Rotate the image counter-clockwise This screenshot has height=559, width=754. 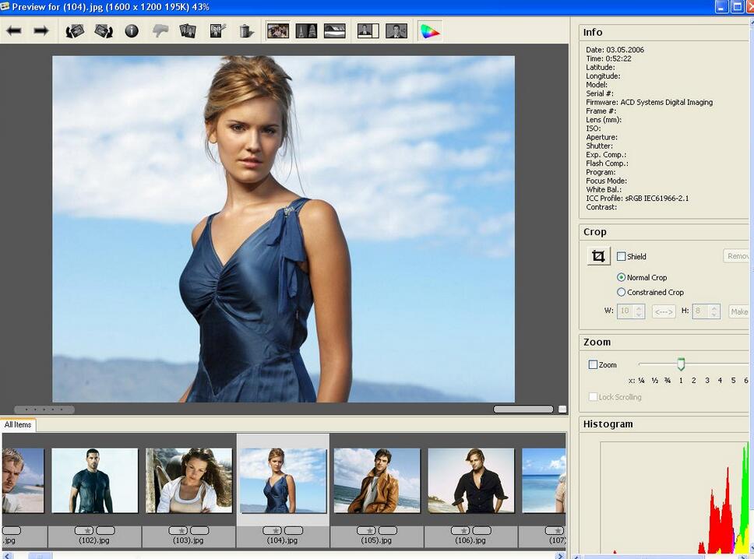75,31
